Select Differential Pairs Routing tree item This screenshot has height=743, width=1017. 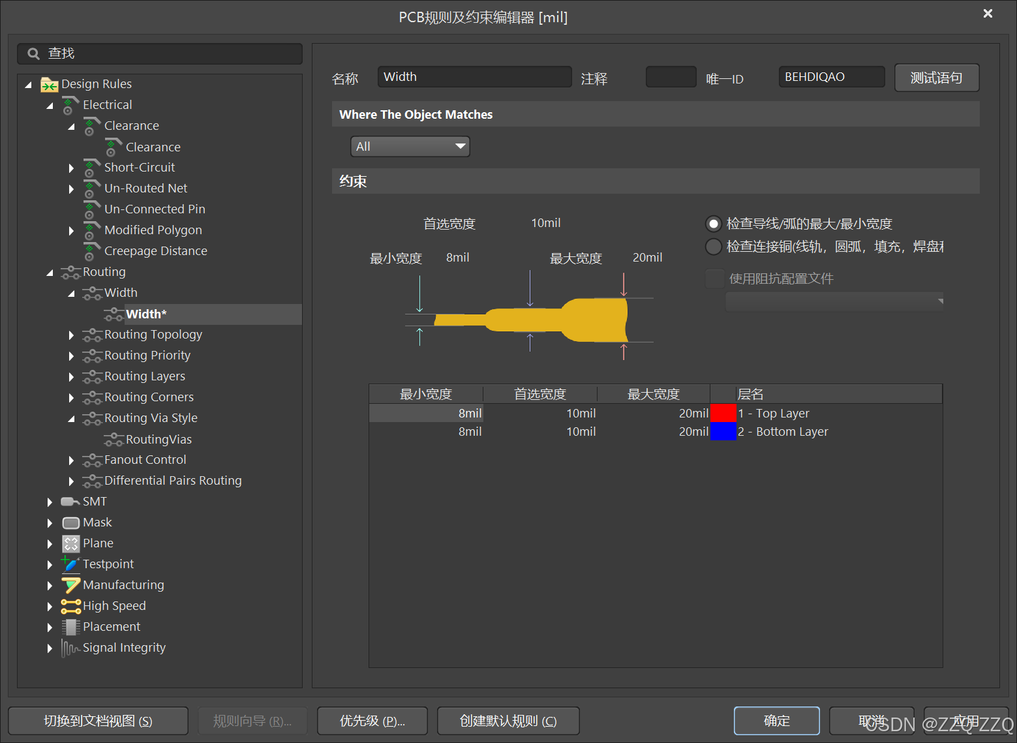pos(173,481)
